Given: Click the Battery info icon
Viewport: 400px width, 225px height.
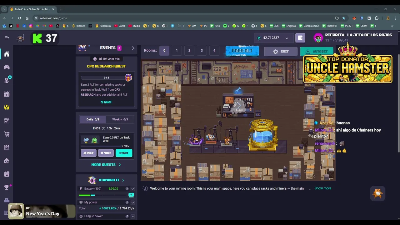Looking at the screenshot, I should [x=127, y=189].
